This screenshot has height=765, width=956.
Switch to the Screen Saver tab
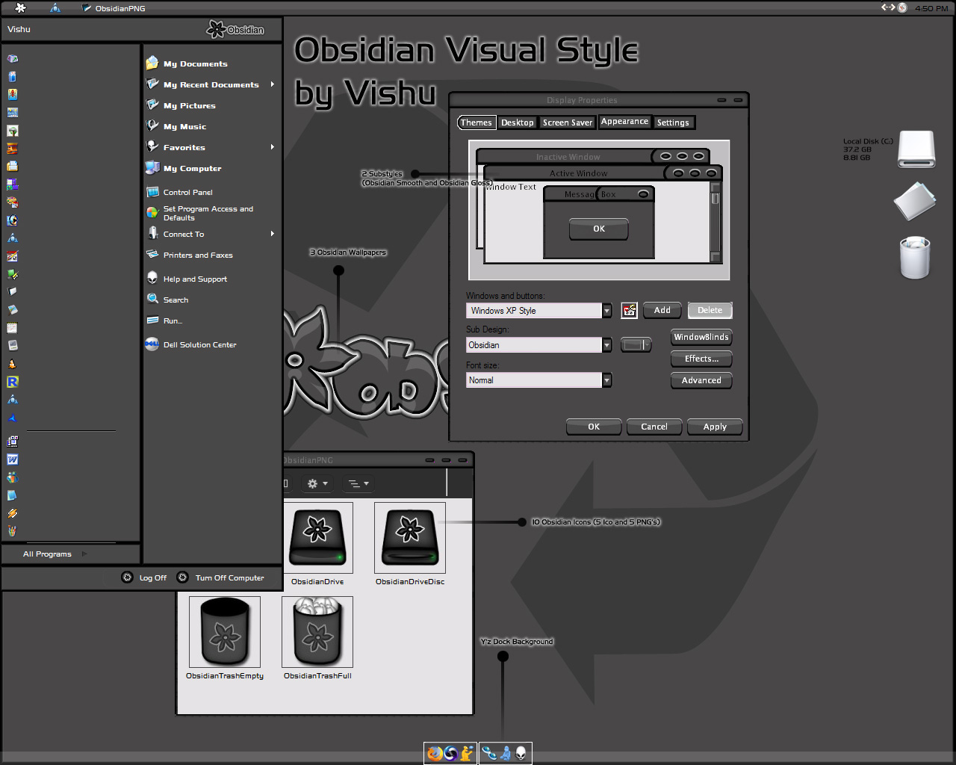[x=567, y=123]
